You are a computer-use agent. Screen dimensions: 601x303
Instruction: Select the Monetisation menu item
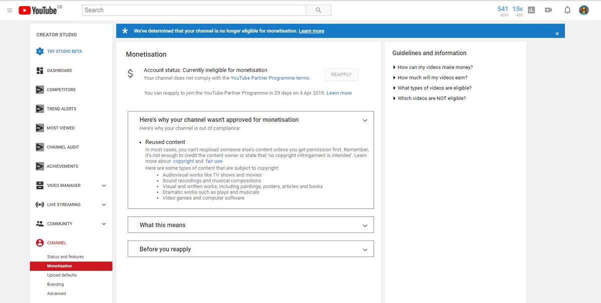tap(71, 266)
